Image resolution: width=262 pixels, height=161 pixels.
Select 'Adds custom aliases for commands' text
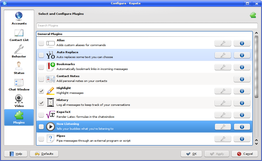[x=81, y=45]
